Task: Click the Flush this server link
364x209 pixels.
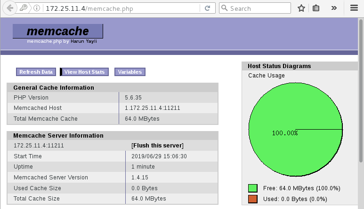Action: point(157,145)
